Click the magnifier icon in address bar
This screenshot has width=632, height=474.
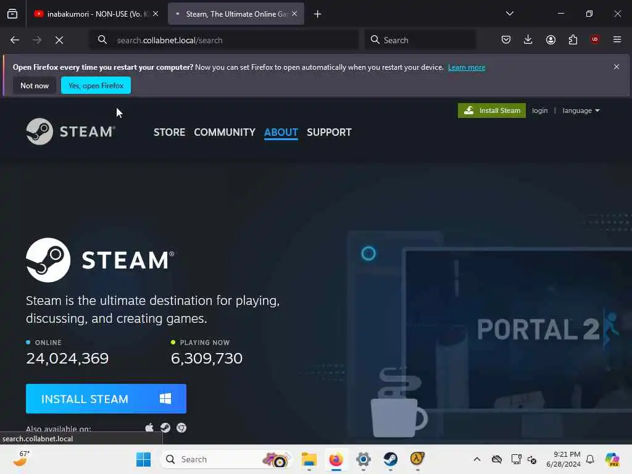pyautogui.click(x=102, y=40)
